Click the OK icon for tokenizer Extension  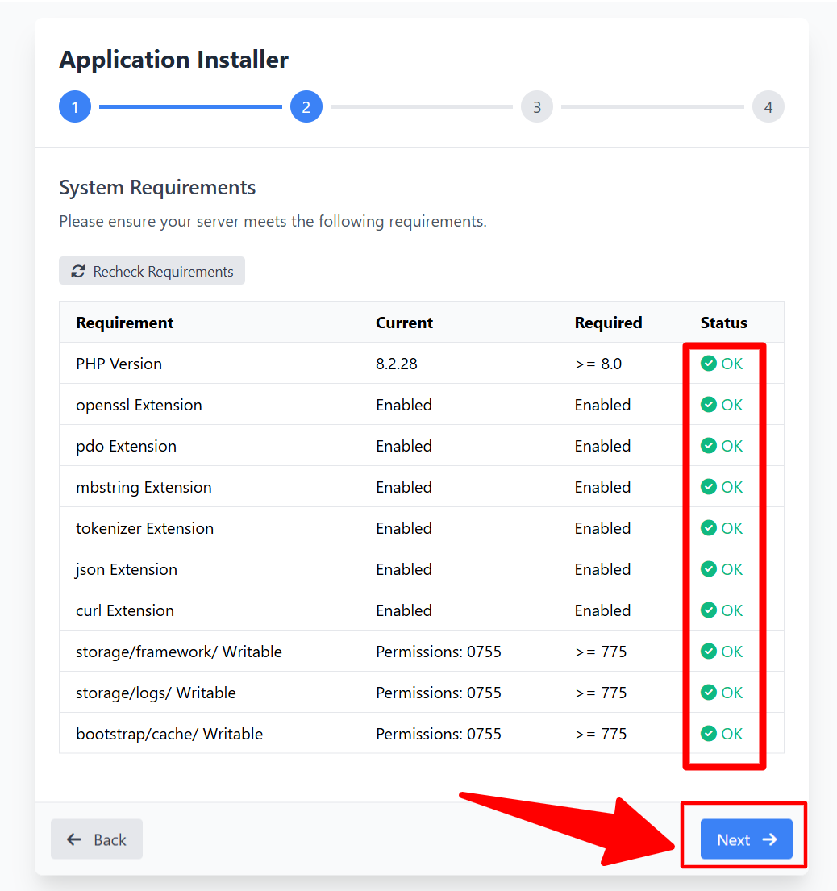[710, 528]
